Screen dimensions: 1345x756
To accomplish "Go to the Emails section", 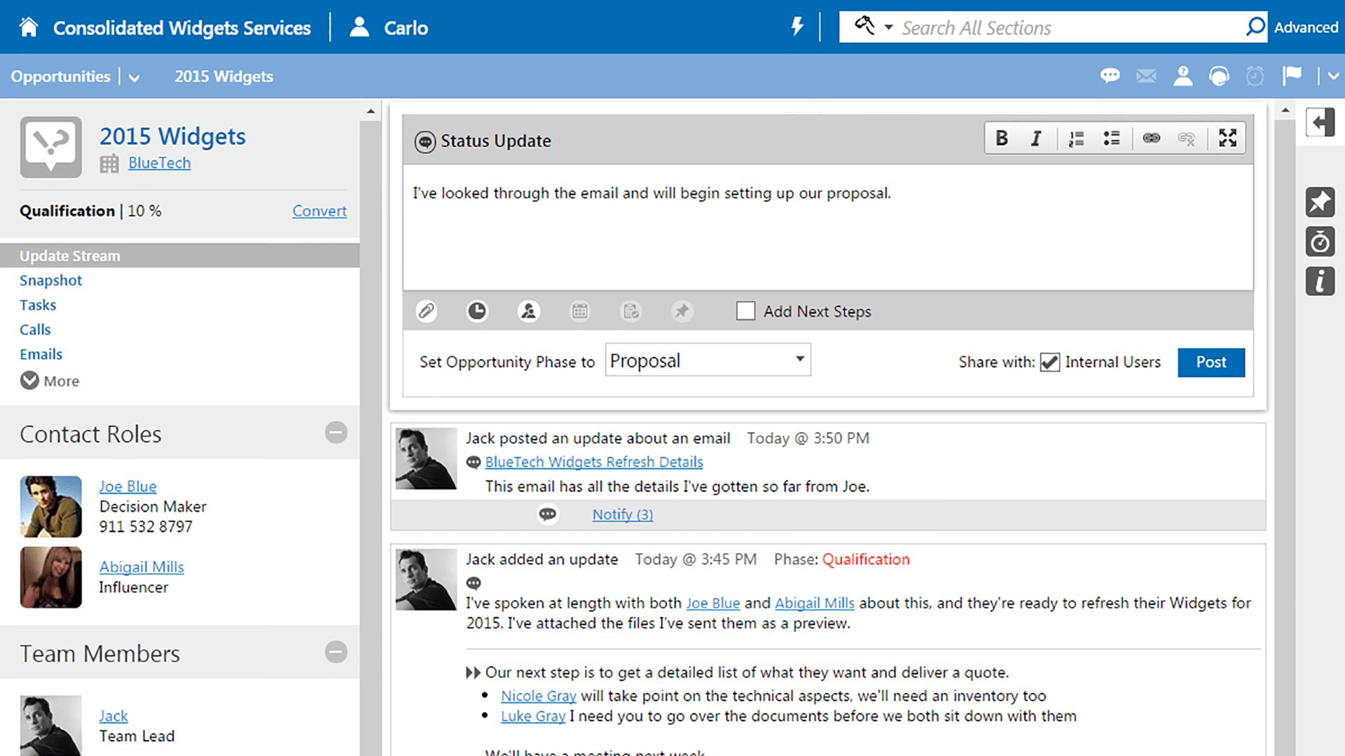I will click(41, 354).
